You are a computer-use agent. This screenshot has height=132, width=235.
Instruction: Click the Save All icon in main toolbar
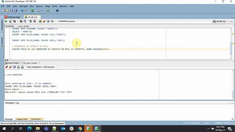[15, 11]
